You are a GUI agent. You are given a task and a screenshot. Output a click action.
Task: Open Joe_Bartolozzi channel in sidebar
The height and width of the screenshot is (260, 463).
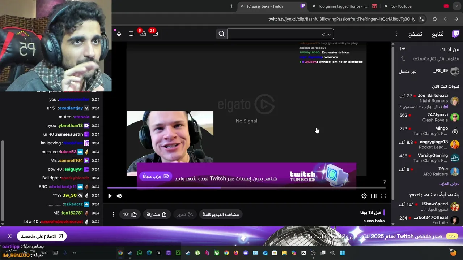pos(428,101)
